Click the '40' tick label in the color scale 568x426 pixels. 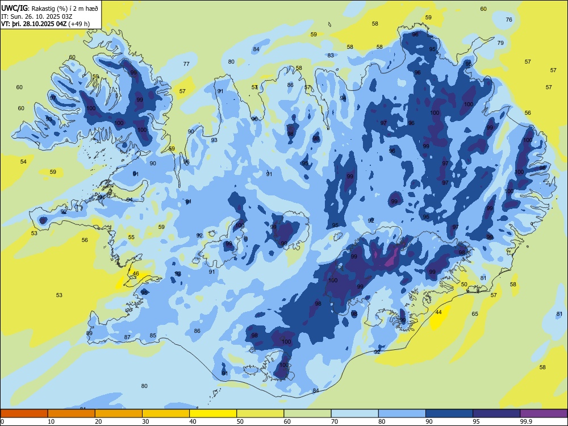193,421
